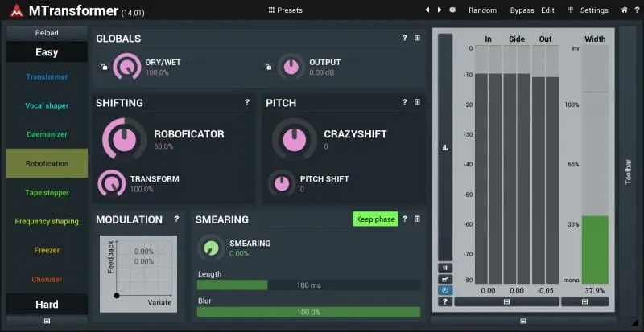Click the lock icon beside OUTPUT
644x332 pixels.
click(x=269, y=67)
